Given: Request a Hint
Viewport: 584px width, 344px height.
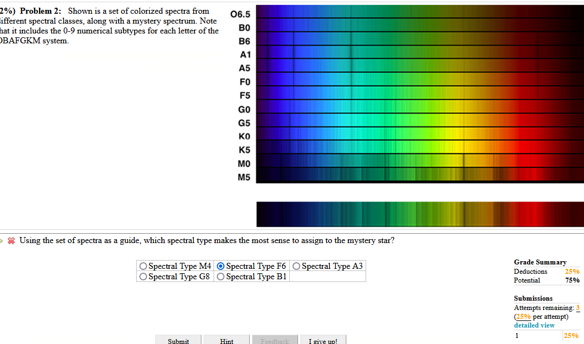Looking at the screenshot, I should (x=226, y=341).
